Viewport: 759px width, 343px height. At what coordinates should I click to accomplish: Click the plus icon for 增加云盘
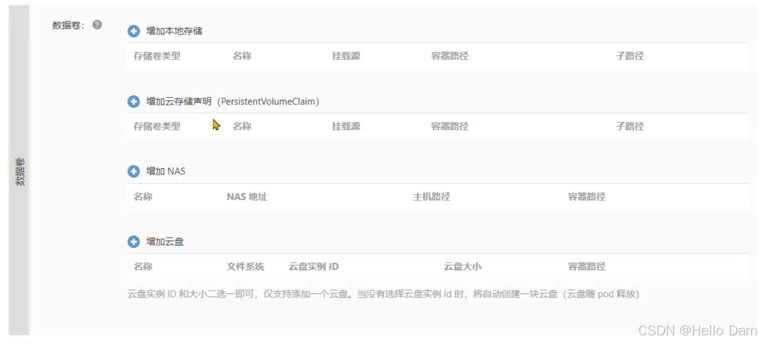(x=133, y=242)
